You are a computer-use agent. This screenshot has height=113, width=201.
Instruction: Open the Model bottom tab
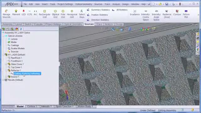point(20,106)
